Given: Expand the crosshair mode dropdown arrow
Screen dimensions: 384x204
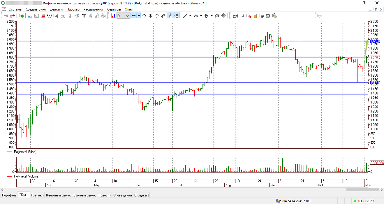Looking at the screenshot, I should 139,16.
